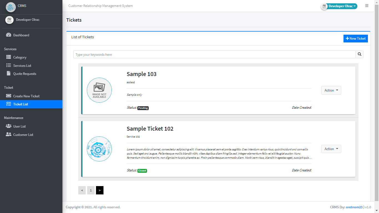Go to next page of tickets
The height and width of the screenshot is (213, 379).
(x=100, y=190)
